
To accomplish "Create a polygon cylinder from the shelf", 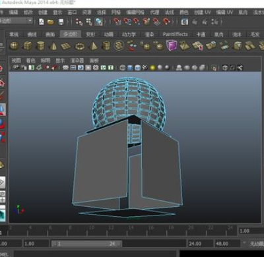I will [x=40, y=46].
